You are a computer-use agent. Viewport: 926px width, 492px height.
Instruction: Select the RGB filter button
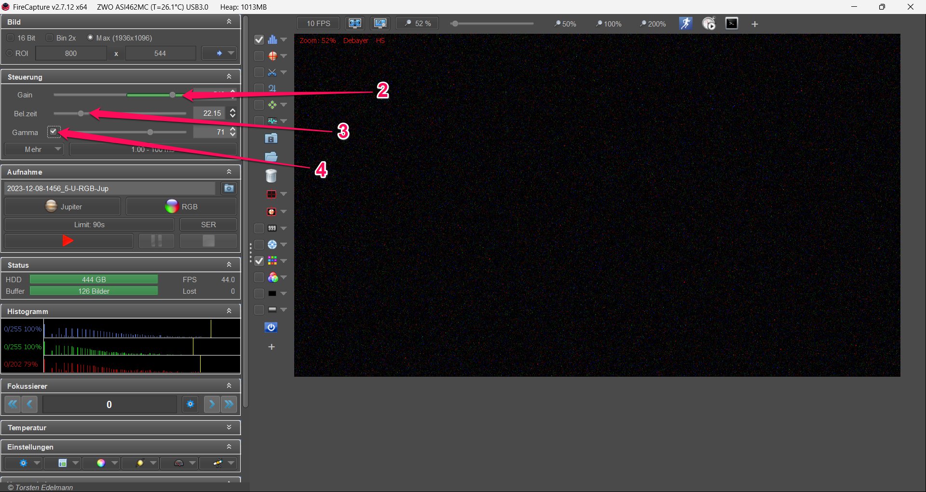point(181,206)
